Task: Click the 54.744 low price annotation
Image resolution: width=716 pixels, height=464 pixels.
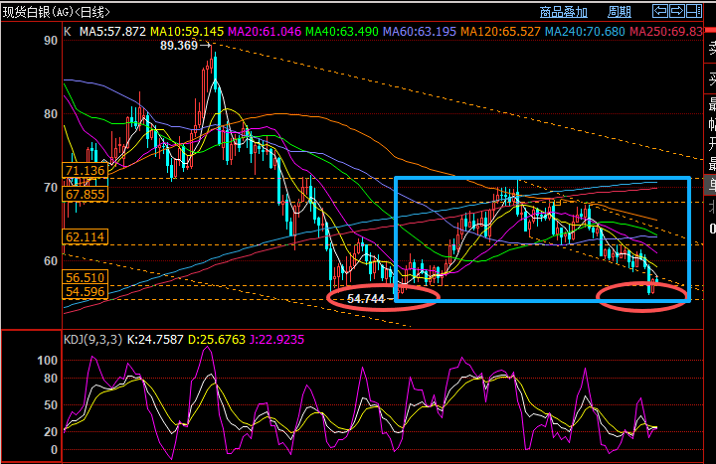Action: pos(366,299)
